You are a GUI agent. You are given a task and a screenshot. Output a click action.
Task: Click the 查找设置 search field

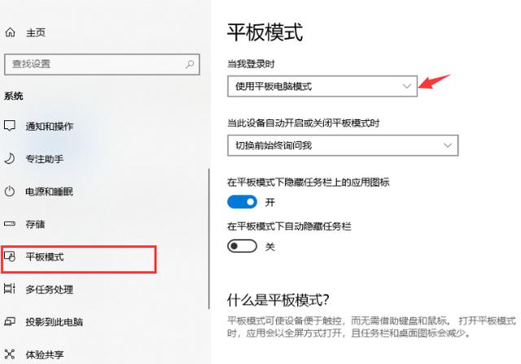click(x=102, y=64)
